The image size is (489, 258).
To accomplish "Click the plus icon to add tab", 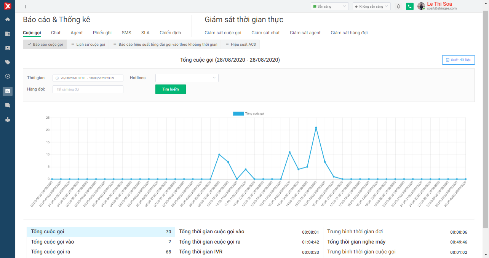I will point(26,7).
